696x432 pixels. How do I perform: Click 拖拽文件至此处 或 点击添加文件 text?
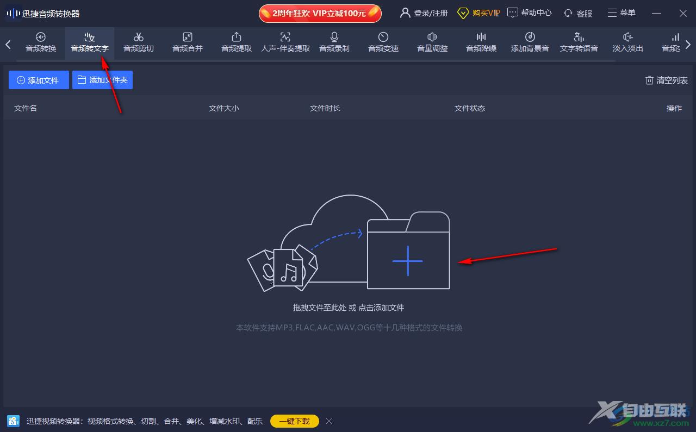point(349,308)
